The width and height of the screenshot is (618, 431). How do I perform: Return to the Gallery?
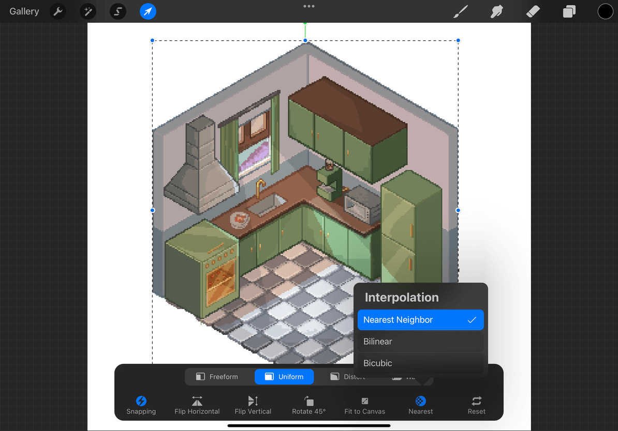[x=24, y=11]
